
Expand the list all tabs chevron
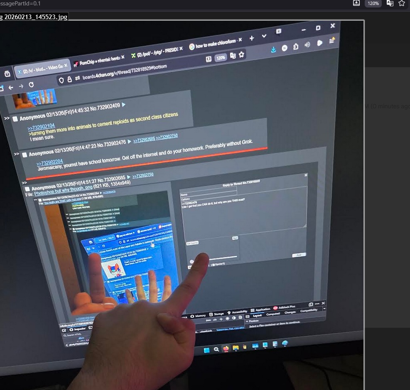(x=264, y=36)
